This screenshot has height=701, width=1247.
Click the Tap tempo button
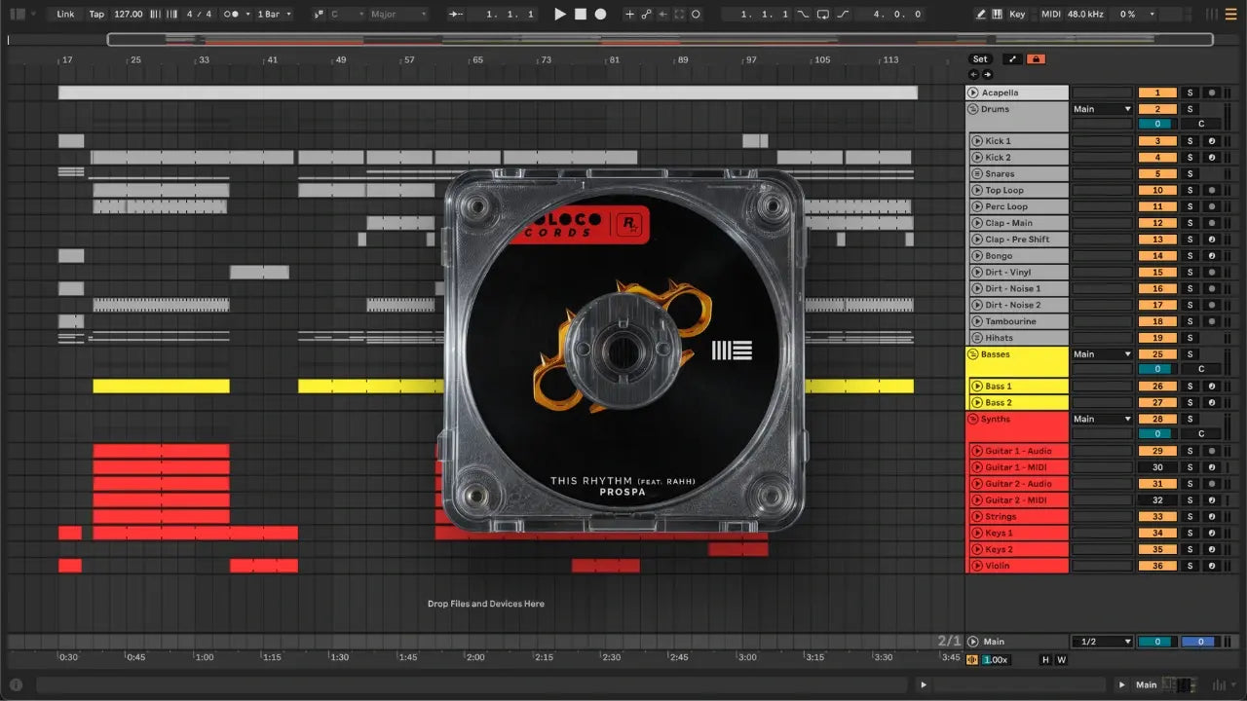[x=96, y=14]
